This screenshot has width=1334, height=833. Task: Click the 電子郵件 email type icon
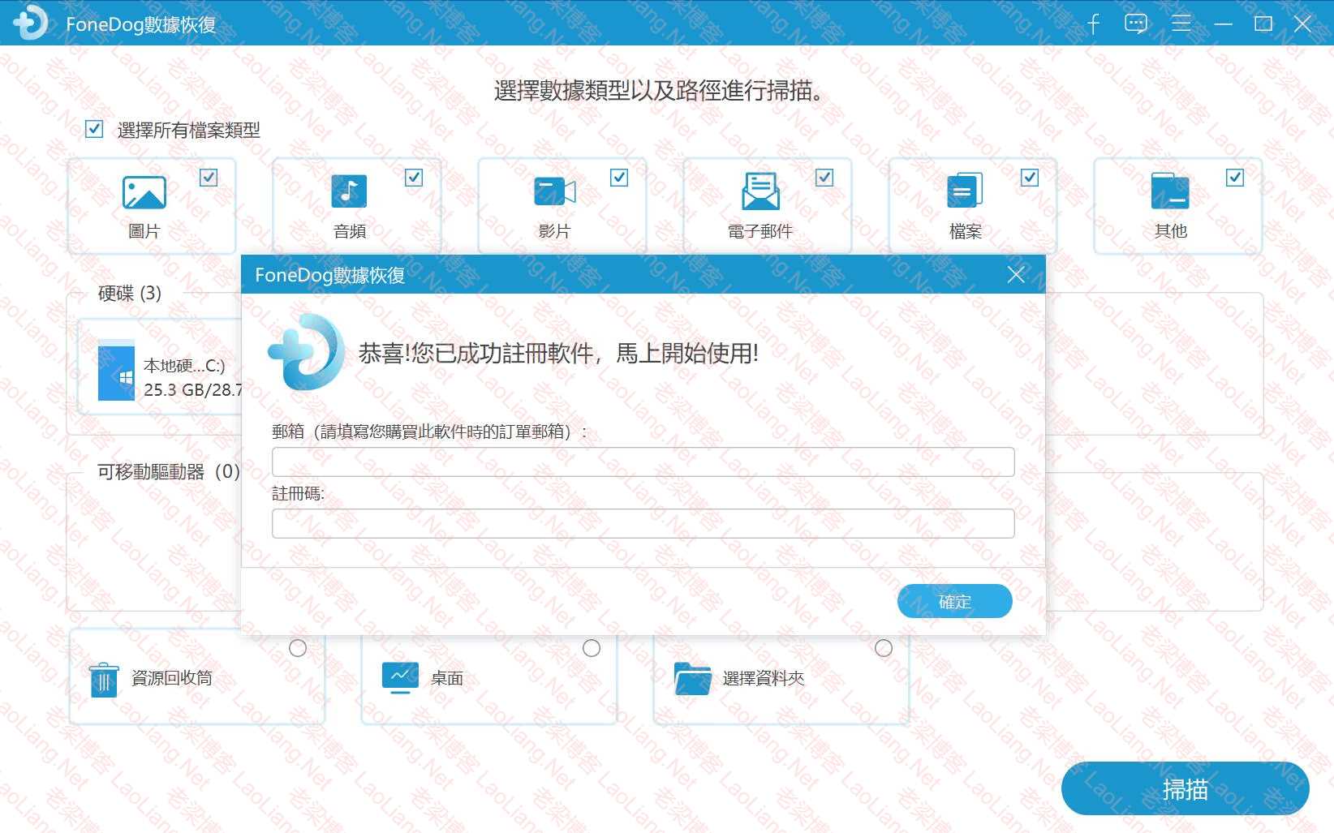point(760,192)
